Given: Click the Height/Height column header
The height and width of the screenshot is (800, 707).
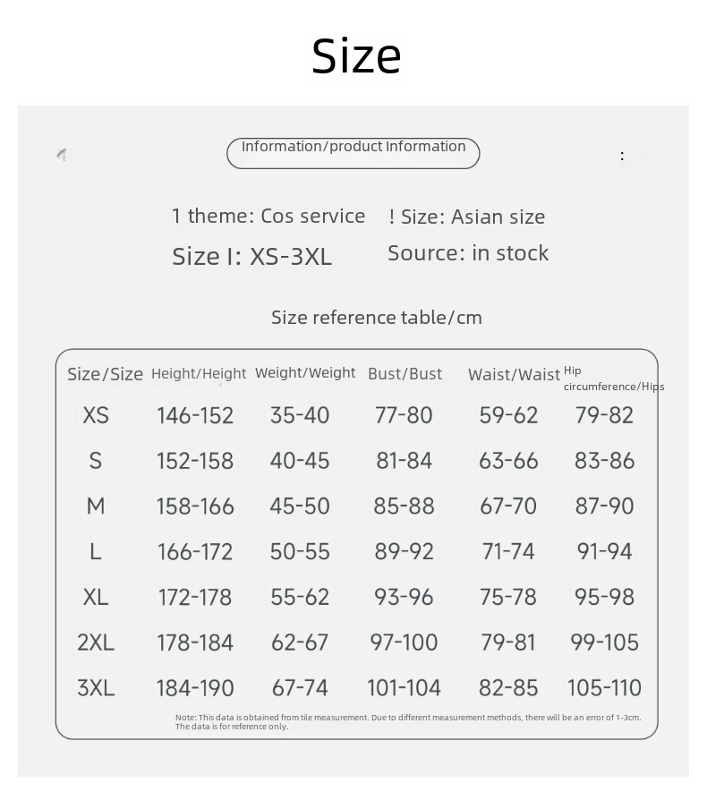Looking at the screenshot, I should coord(199,374).
